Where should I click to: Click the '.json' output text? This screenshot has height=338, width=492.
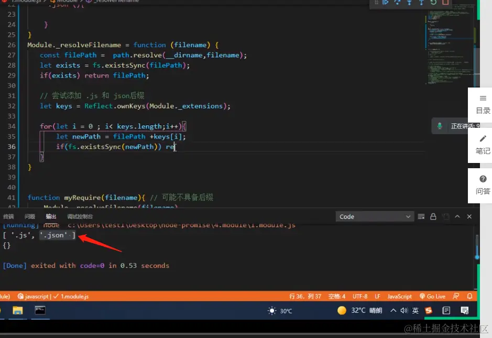[53, 235]
